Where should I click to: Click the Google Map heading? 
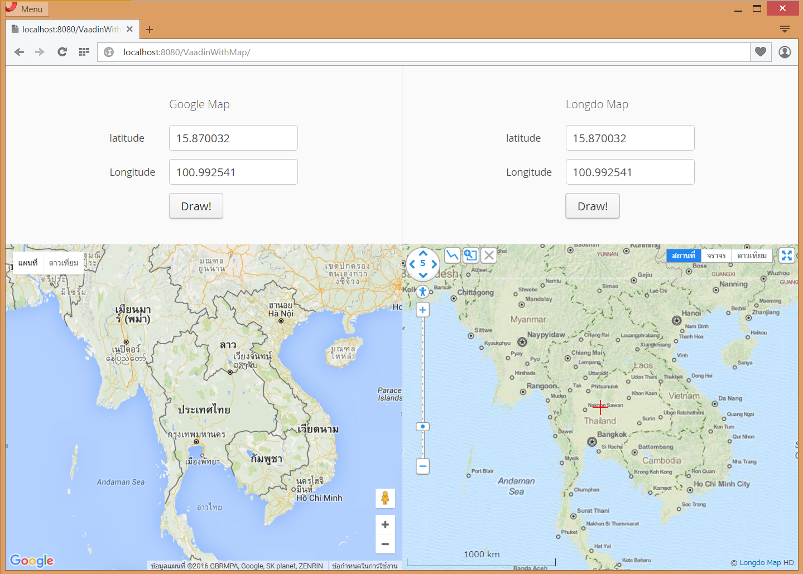[x=199, y=104]
